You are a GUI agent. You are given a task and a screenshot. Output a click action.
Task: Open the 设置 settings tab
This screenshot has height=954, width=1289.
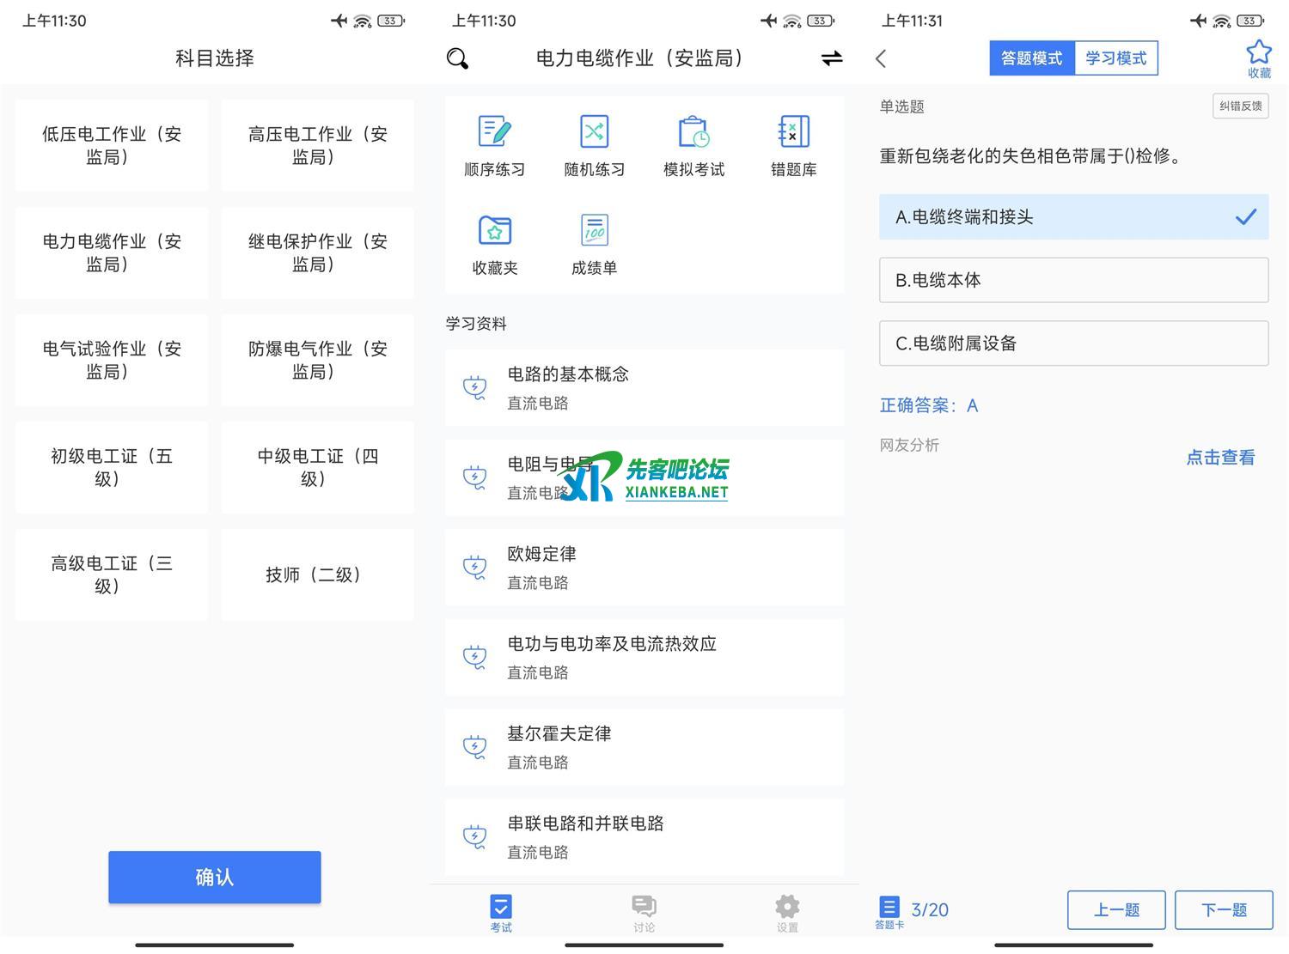787,913
